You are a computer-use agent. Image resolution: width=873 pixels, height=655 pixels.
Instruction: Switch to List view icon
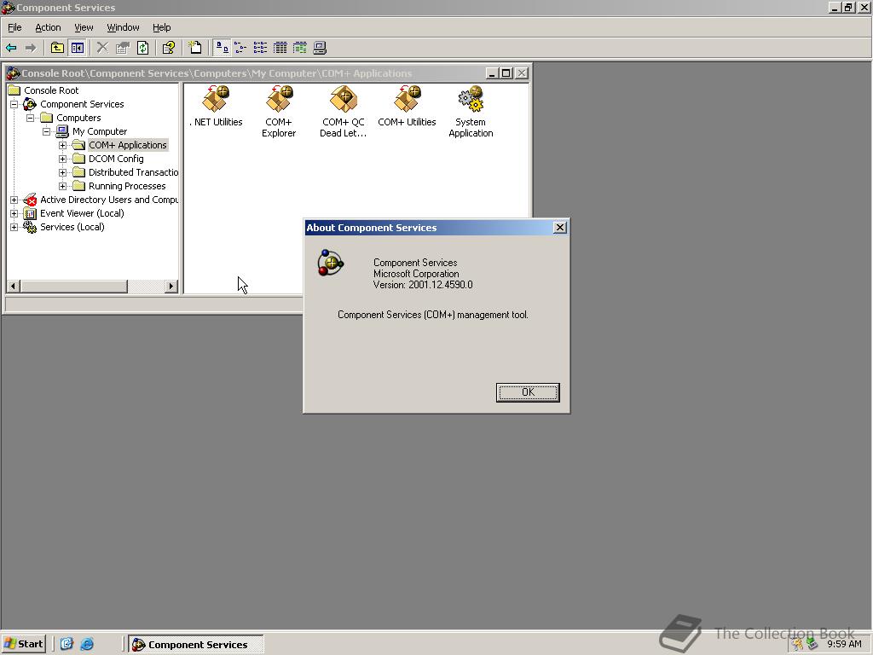click(x=260, y=48)
